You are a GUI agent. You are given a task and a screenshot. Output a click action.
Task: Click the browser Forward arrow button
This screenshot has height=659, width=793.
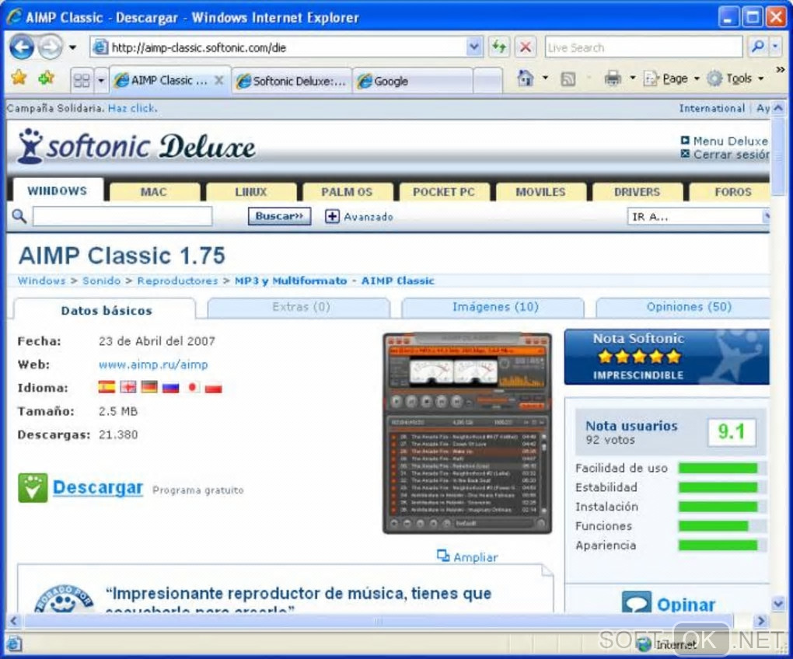(51, 47)
